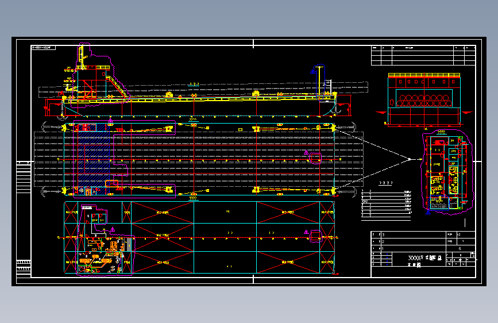Click the leader convergence point left of the inset
The image size is (498, 323).
(x=410, y=159)
